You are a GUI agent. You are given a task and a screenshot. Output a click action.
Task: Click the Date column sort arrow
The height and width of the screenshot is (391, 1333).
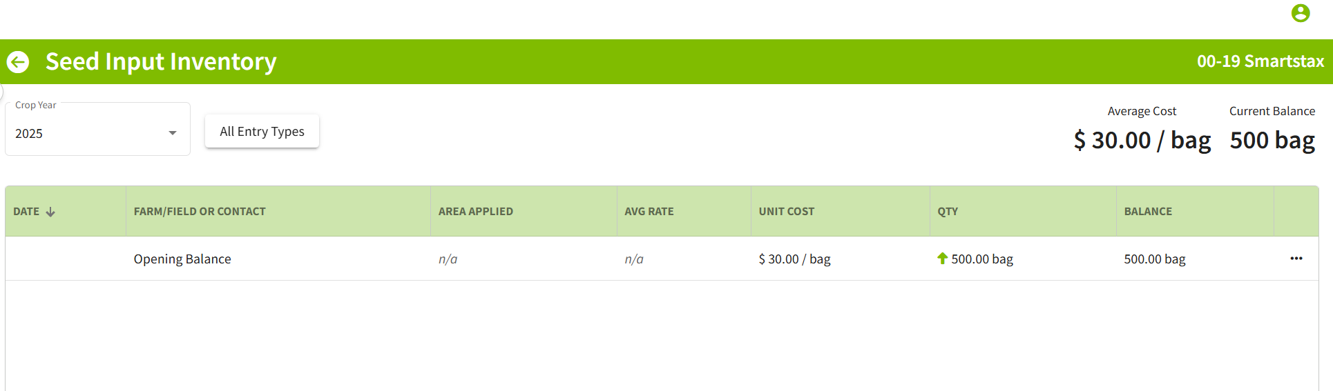(x=50, y=212)
